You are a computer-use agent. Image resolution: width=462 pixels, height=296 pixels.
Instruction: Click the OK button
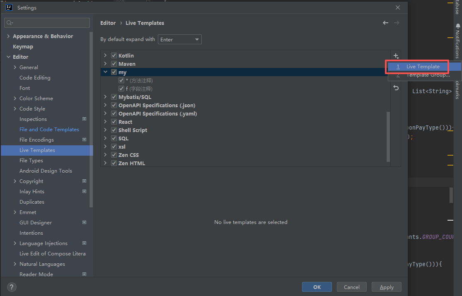317,287
